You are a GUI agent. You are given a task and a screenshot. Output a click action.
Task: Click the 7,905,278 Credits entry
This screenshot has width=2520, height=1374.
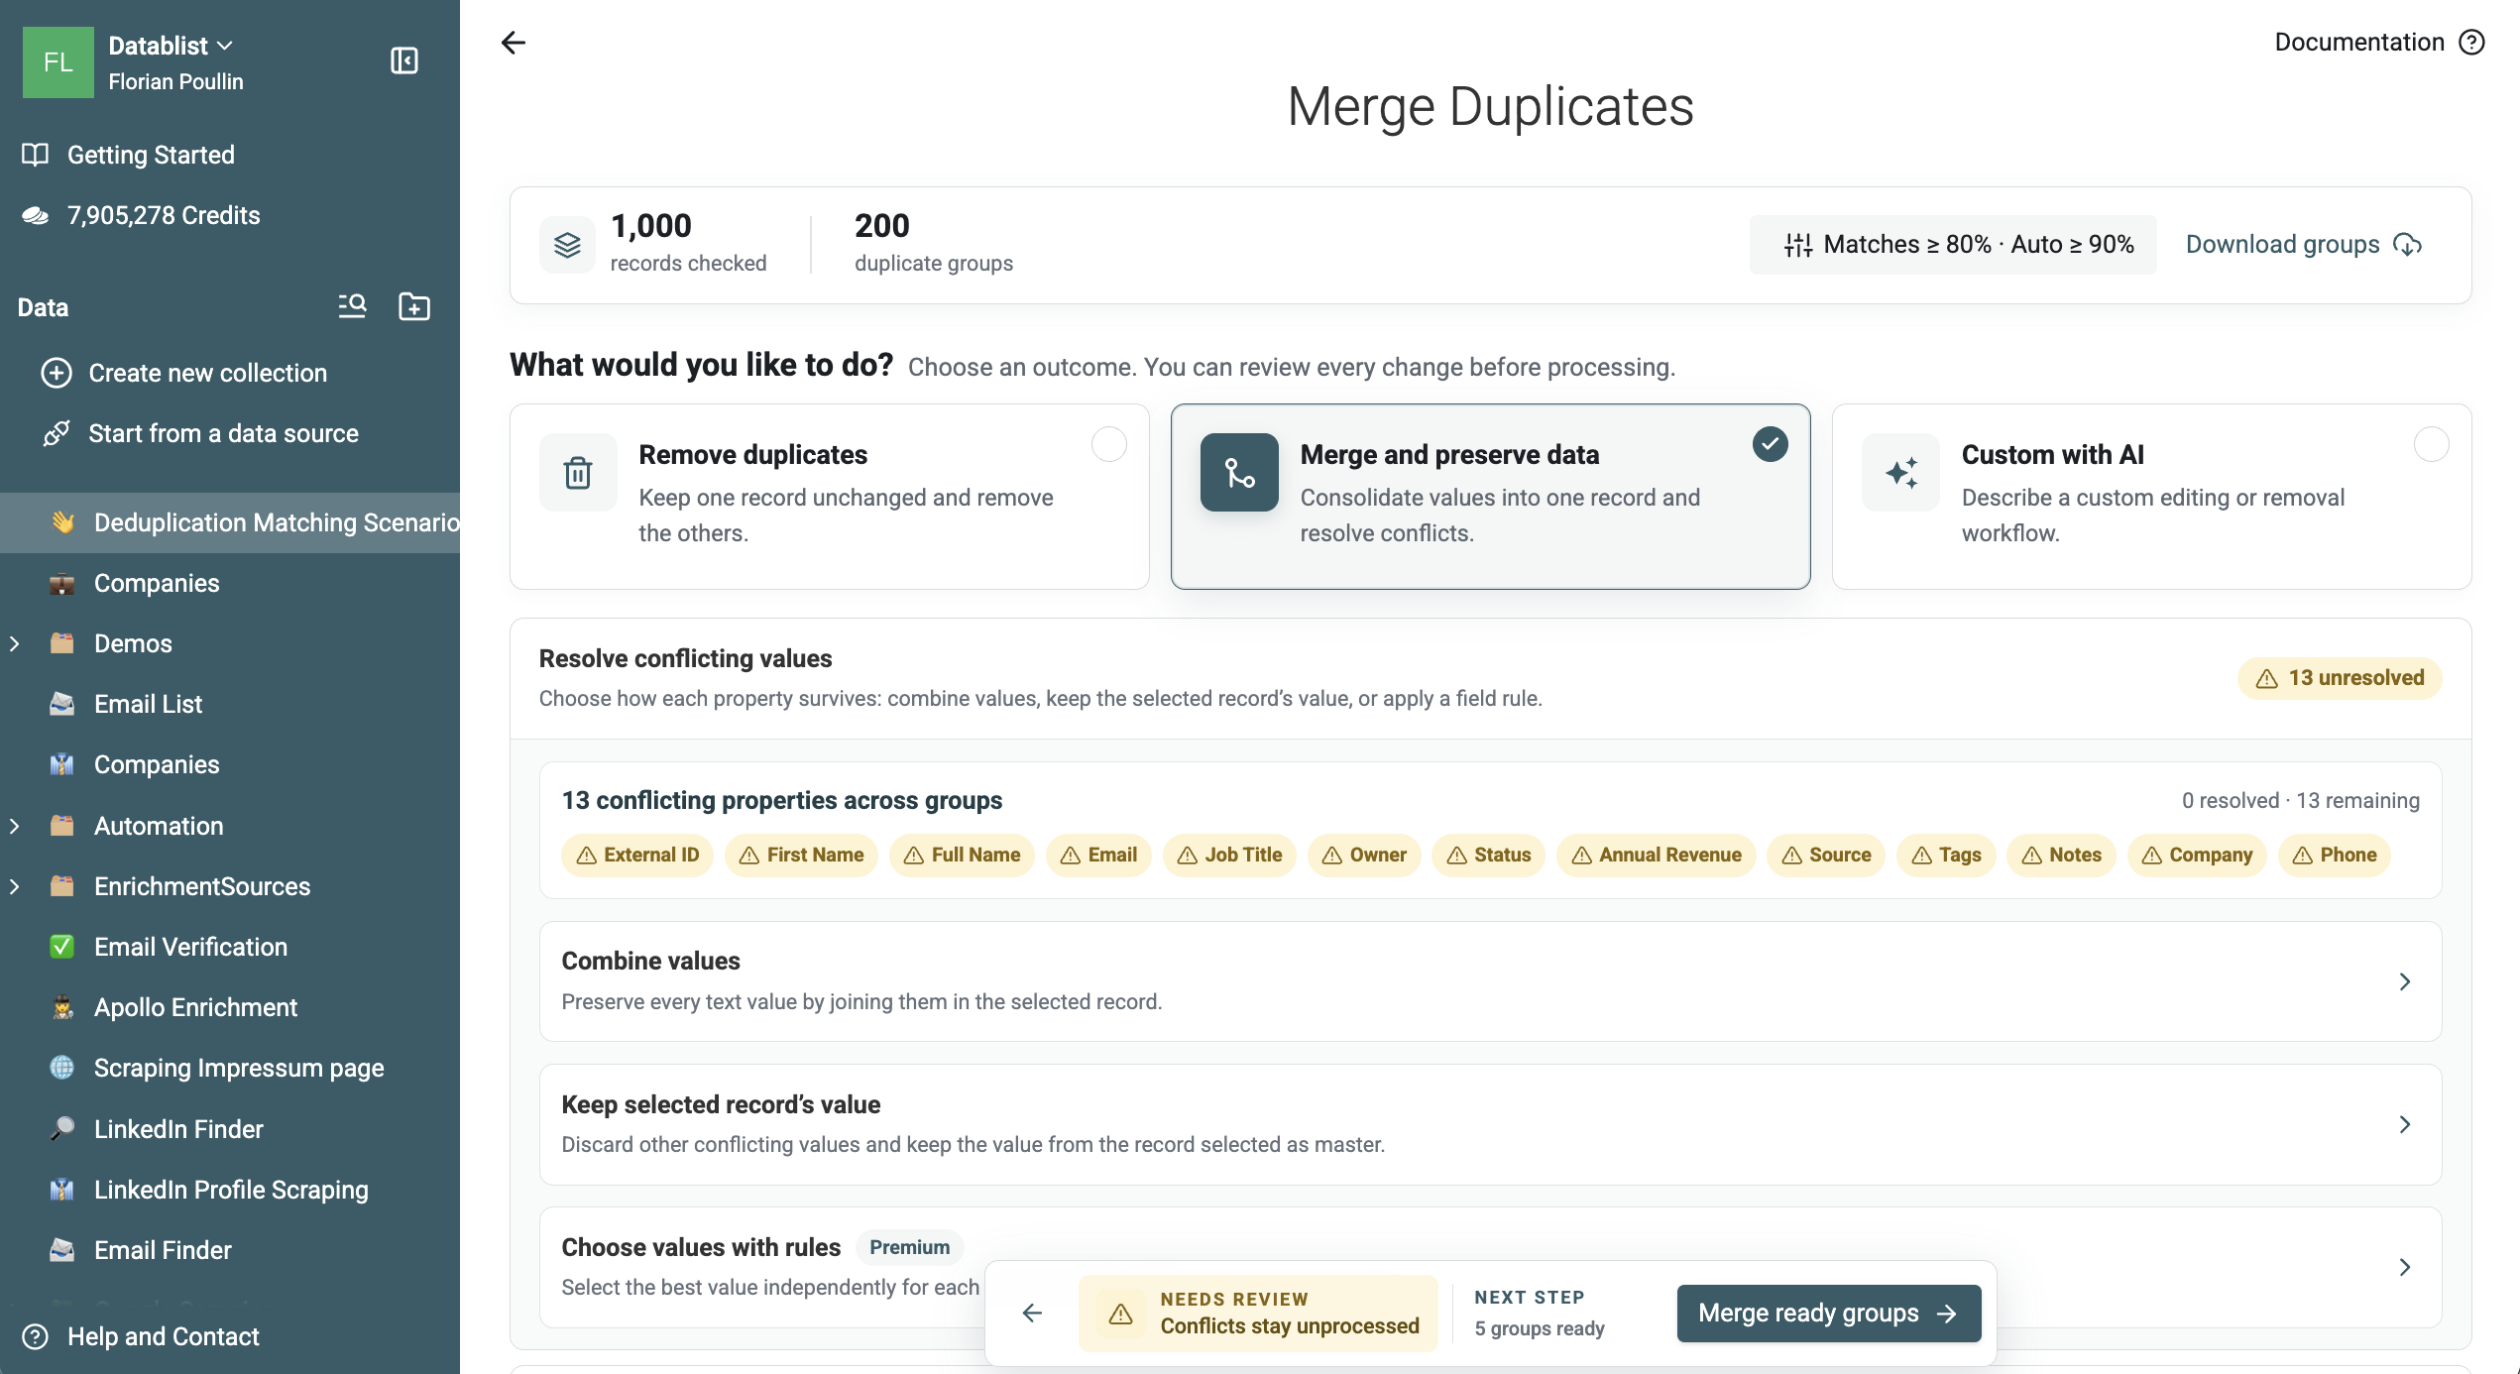[164, 215]
